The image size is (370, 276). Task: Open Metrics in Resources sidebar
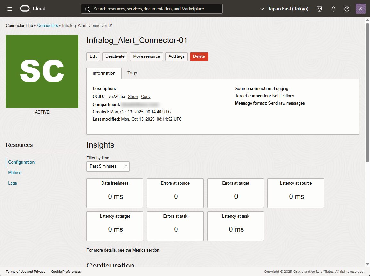click(x=15, y=173)
